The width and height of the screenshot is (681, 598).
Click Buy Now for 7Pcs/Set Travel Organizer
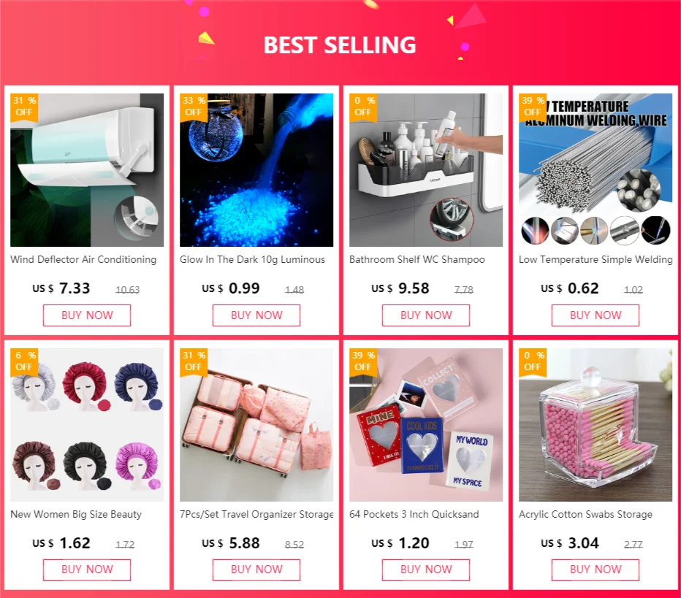256,570
